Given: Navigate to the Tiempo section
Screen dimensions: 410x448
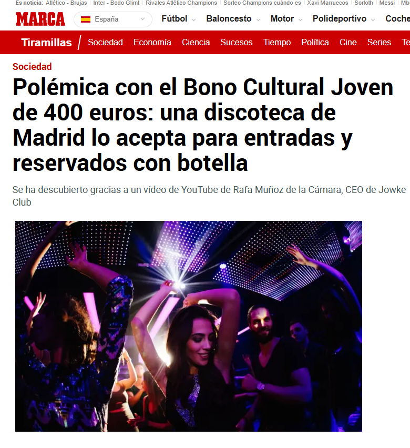Looking at the screenshot, I should 277,42.
